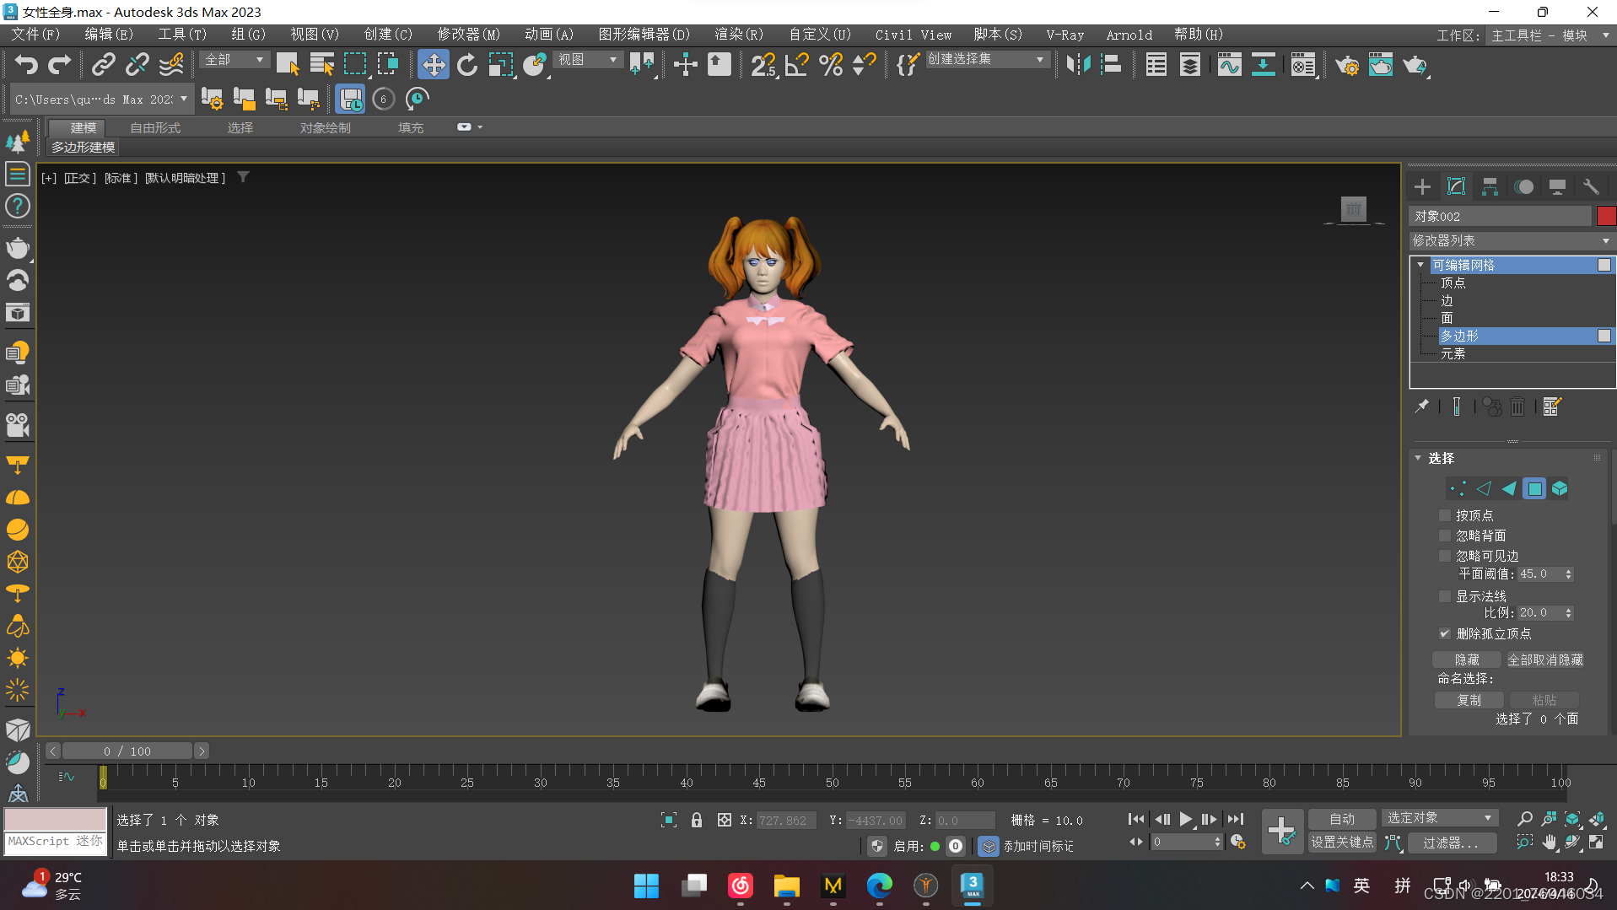The width and height of the screenshot is (1617, 910).
Task: Toggle Angle Snap in toolbar
Action: coord(796,65)
